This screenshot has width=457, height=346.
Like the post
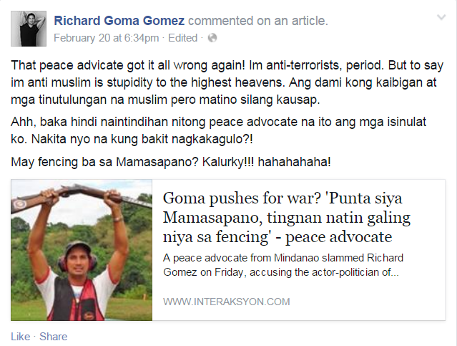click(x=21, y=337)
